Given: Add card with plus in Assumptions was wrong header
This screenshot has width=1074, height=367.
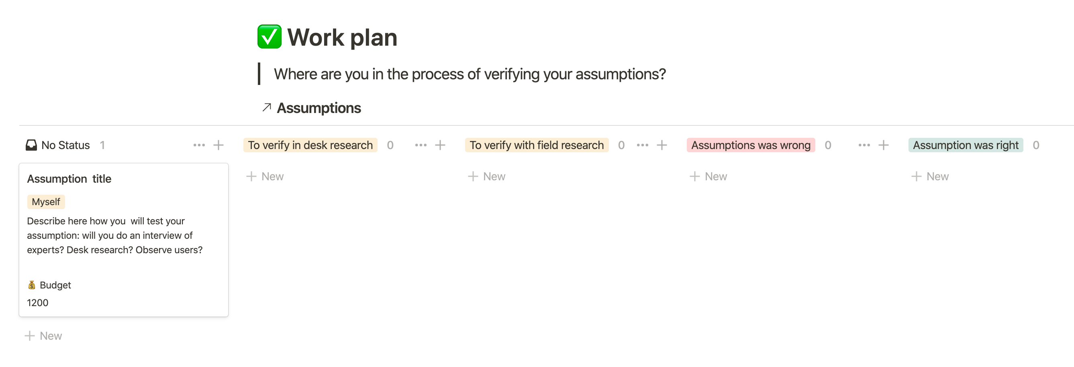Looking at the screenshot, I should 883,145.
